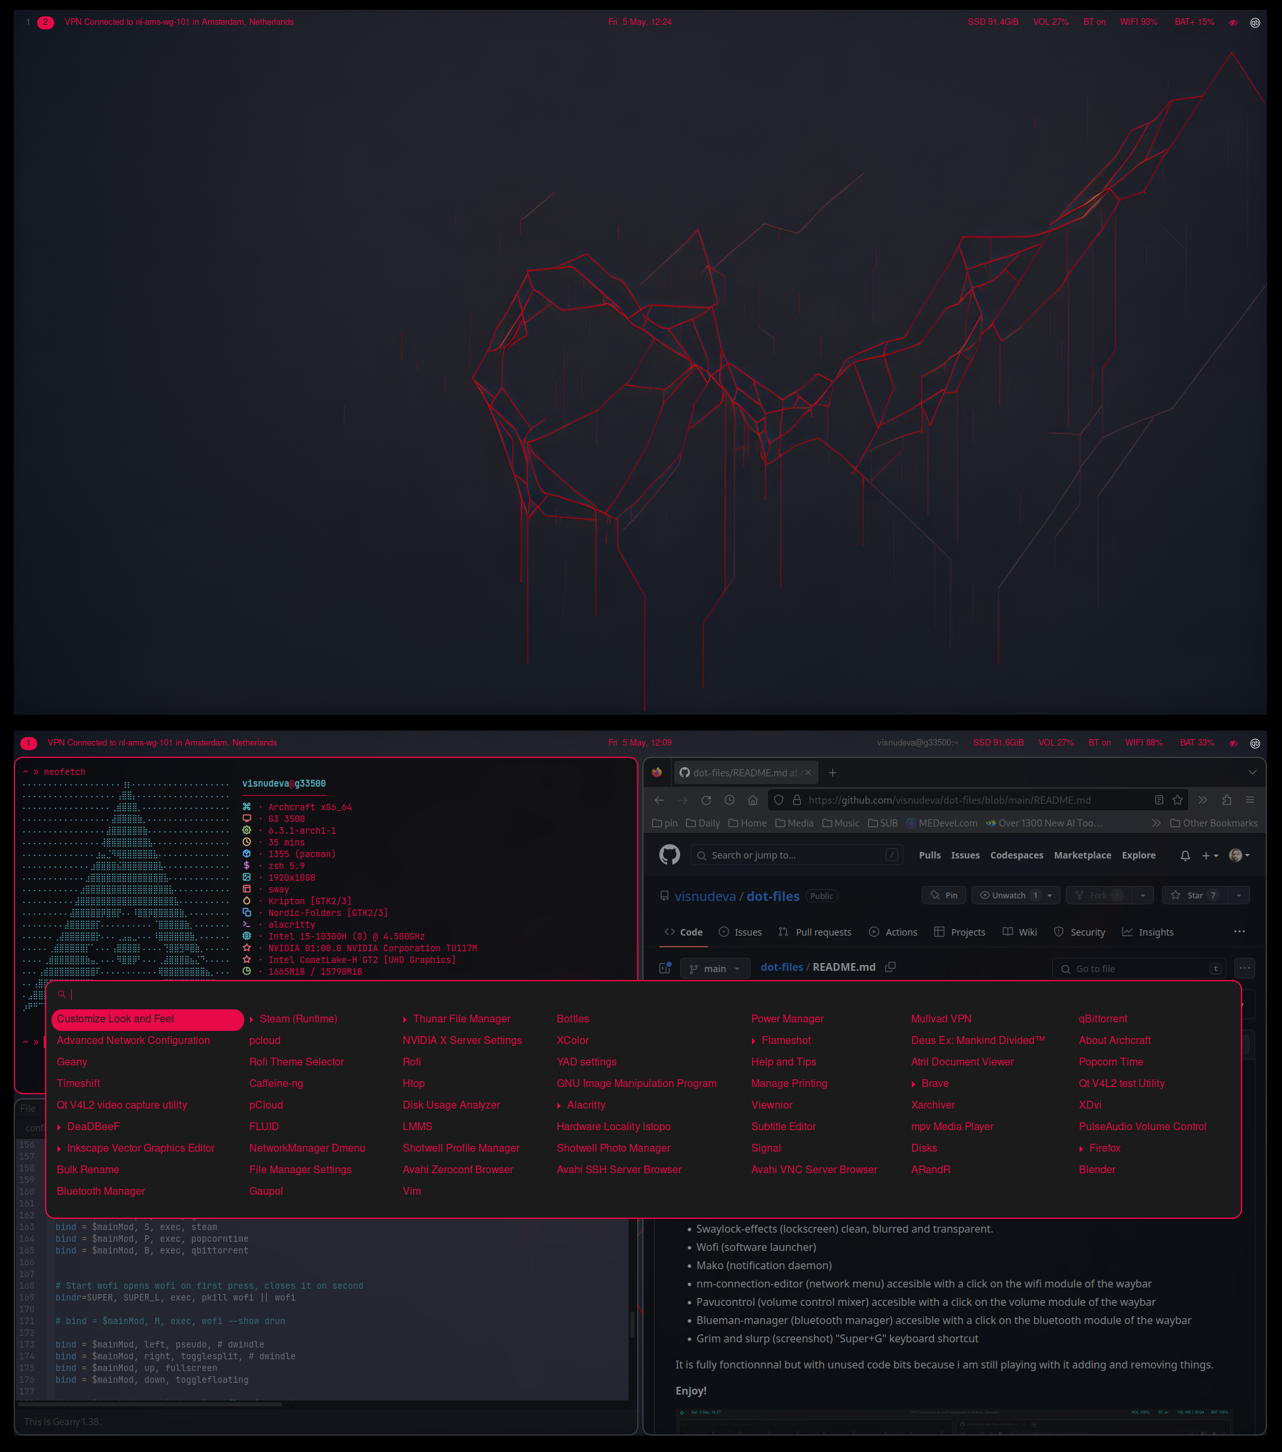Click the GitHub octocat logo
Screen dimensions: 1282x1452
(669, 855)
